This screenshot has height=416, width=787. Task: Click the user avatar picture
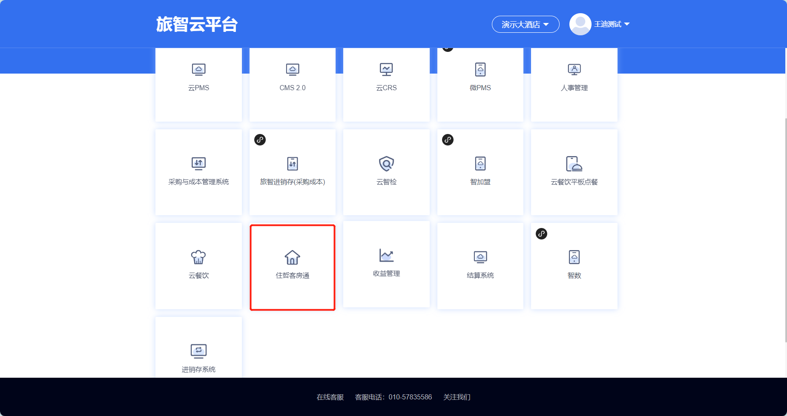[x=580, y=24]
